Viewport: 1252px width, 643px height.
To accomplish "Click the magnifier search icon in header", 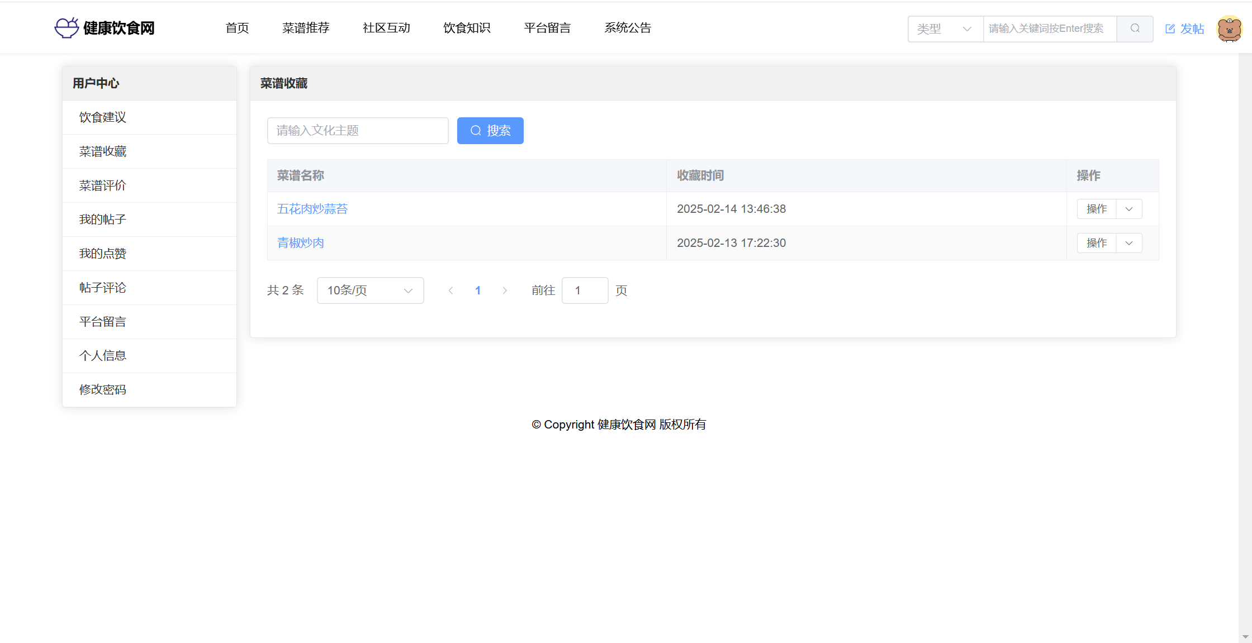I will tap(1135, 28).
